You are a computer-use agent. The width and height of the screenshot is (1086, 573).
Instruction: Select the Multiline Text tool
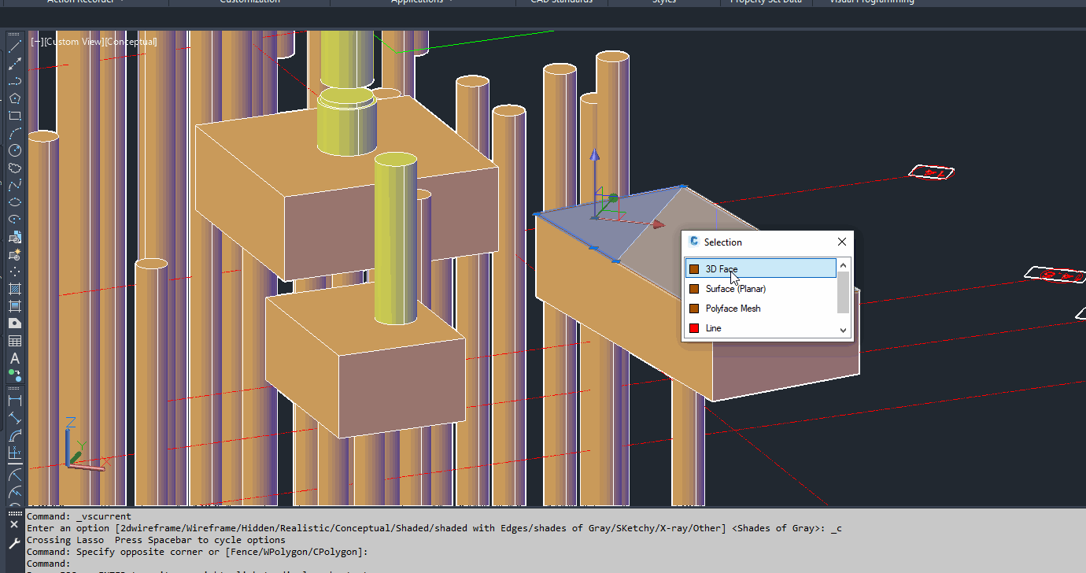coord(14,358)
